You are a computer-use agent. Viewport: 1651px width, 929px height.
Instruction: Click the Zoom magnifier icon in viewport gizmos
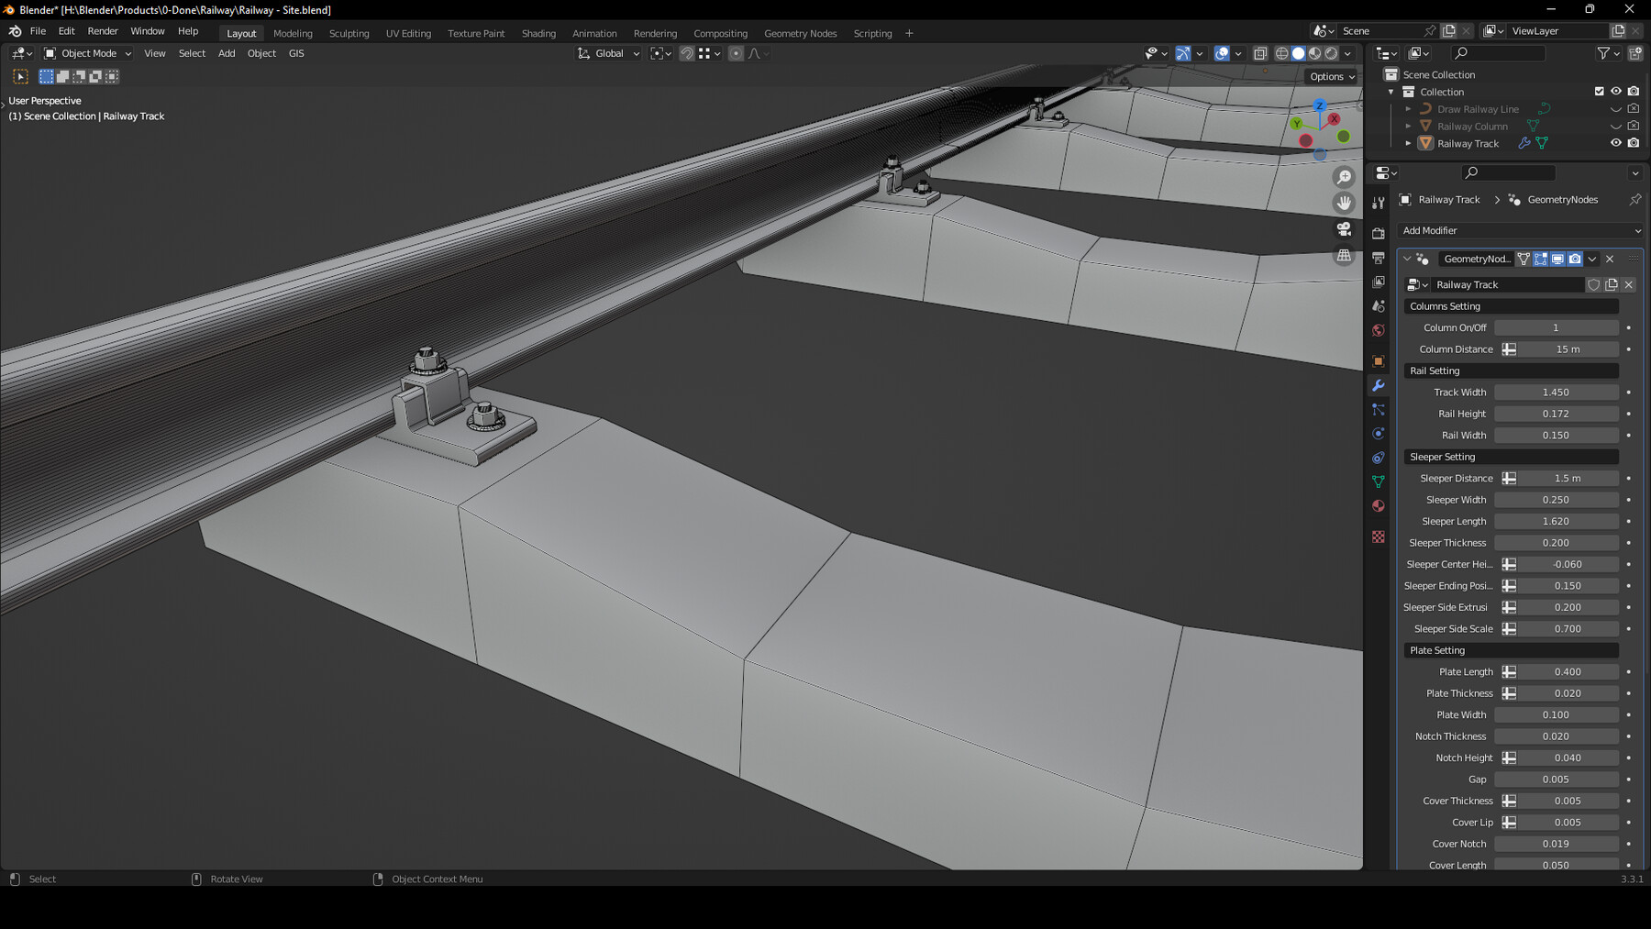1344,177
